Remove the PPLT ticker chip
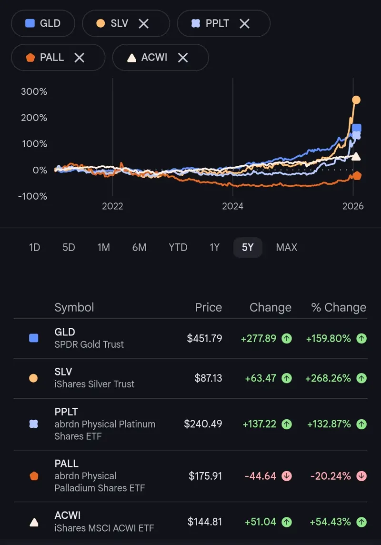This screenshot has width=381, height=545. click(245, 23)
